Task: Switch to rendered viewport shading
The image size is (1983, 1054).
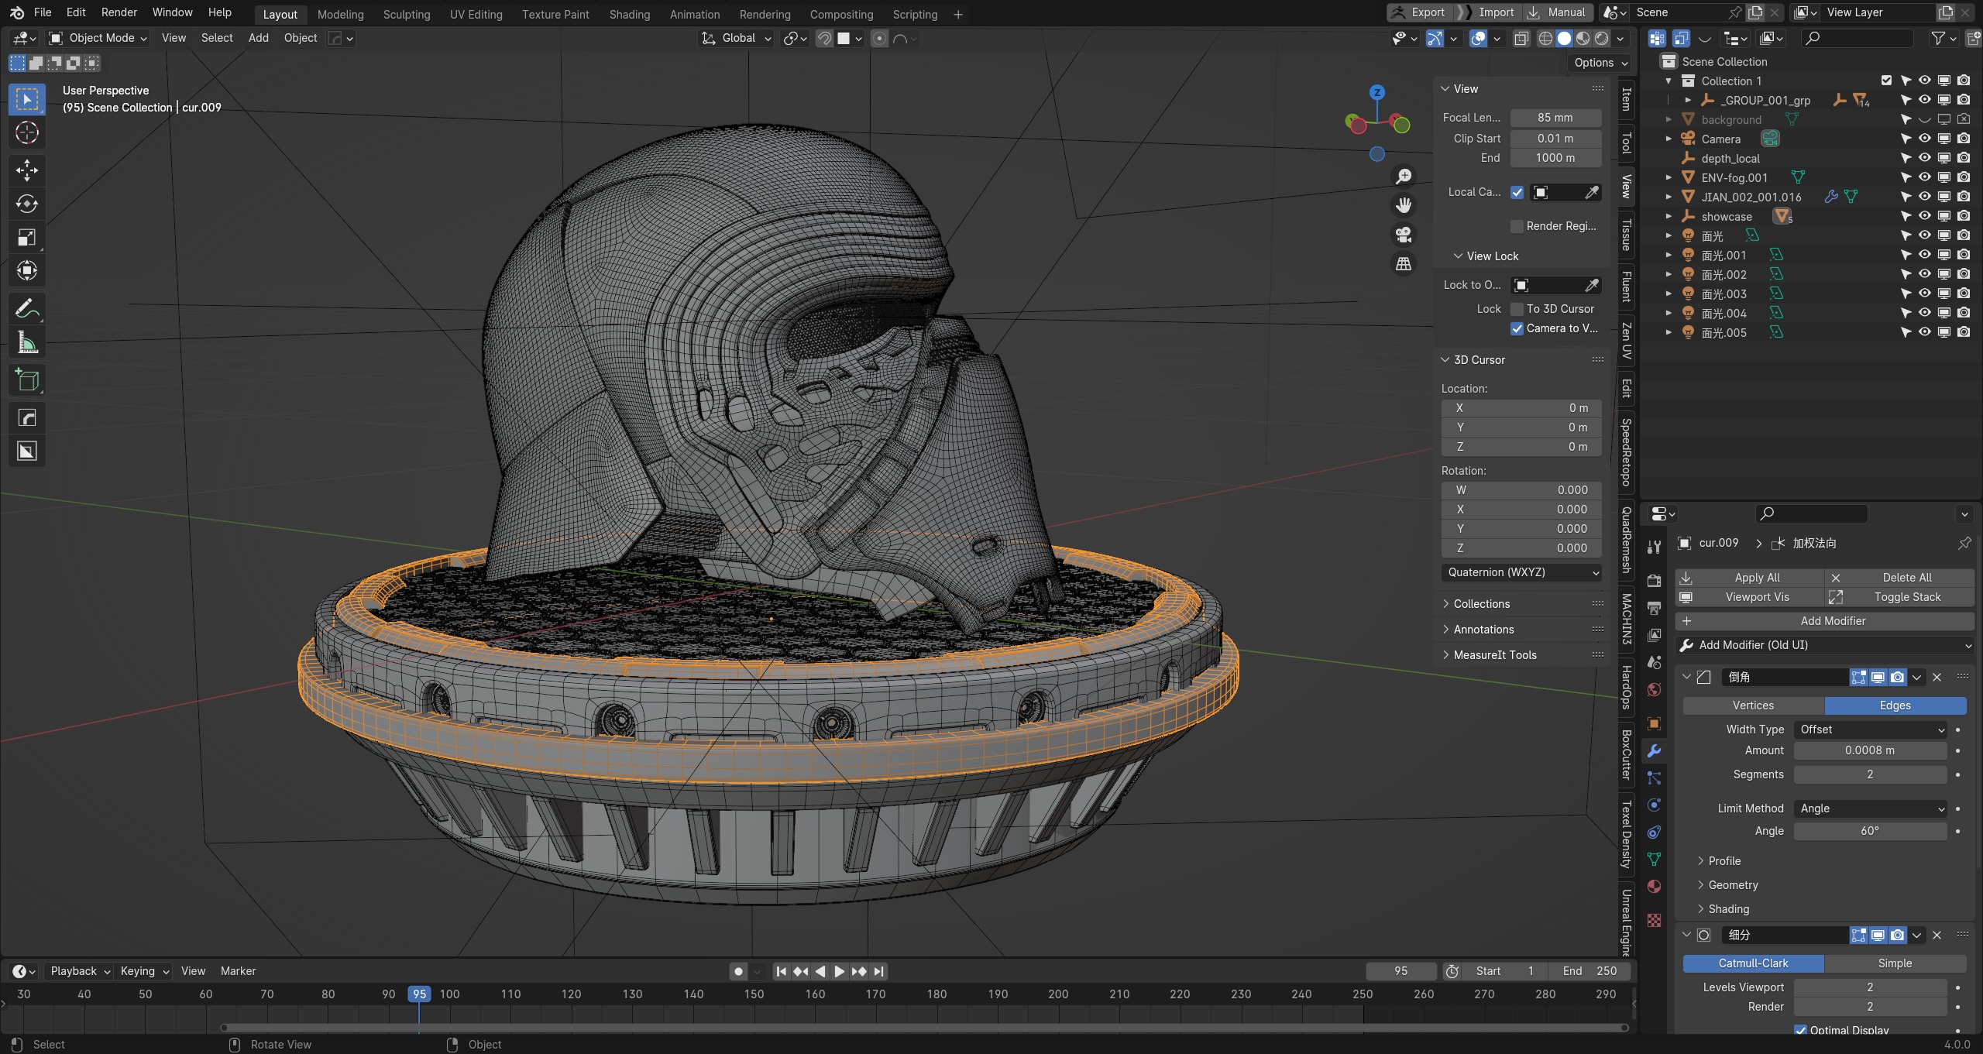Action: point(1602,38)
